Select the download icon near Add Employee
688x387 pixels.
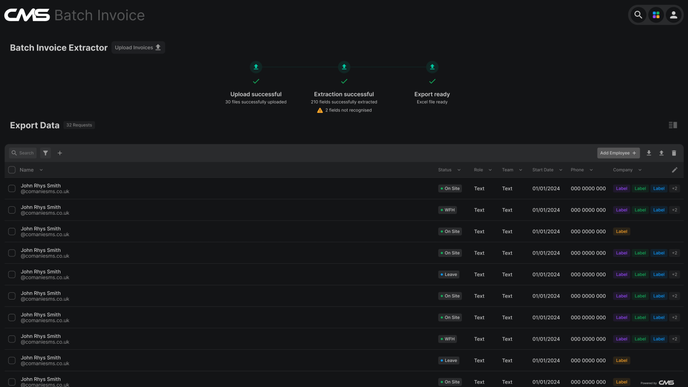click(649, 153)
